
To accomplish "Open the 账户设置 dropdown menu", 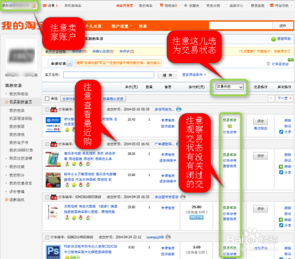I will (122, 26).
